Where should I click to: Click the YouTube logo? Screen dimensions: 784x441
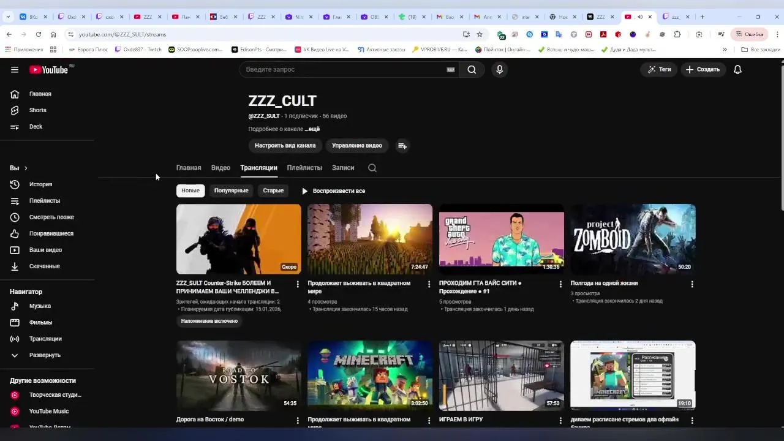(x=49, y=70)
